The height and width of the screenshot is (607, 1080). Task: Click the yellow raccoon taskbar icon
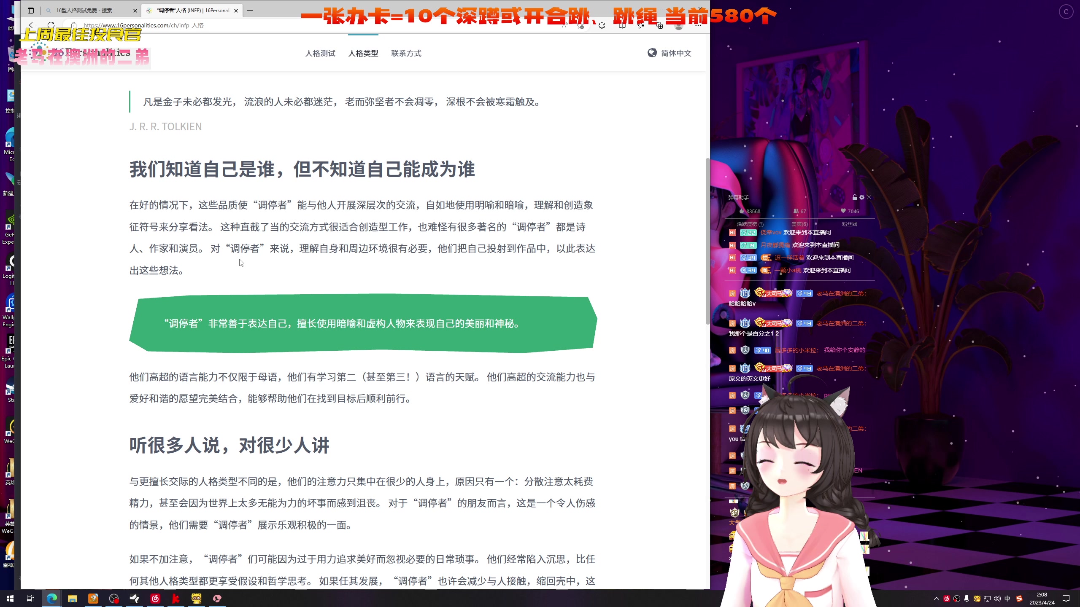click(x=197, y=599)
